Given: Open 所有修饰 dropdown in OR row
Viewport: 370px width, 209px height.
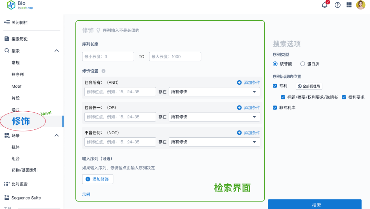Looking at the screenshot, I should point(214,117).
